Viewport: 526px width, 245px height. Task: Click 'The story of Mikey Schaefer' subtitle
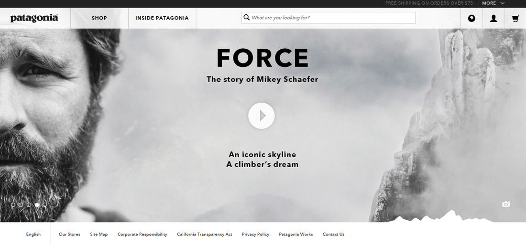[262, 79]
